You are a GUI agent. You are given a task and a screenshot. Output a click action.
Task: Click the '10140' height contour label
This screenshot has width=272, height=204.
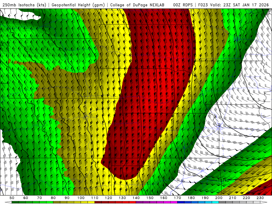click(x=223, y=181)
